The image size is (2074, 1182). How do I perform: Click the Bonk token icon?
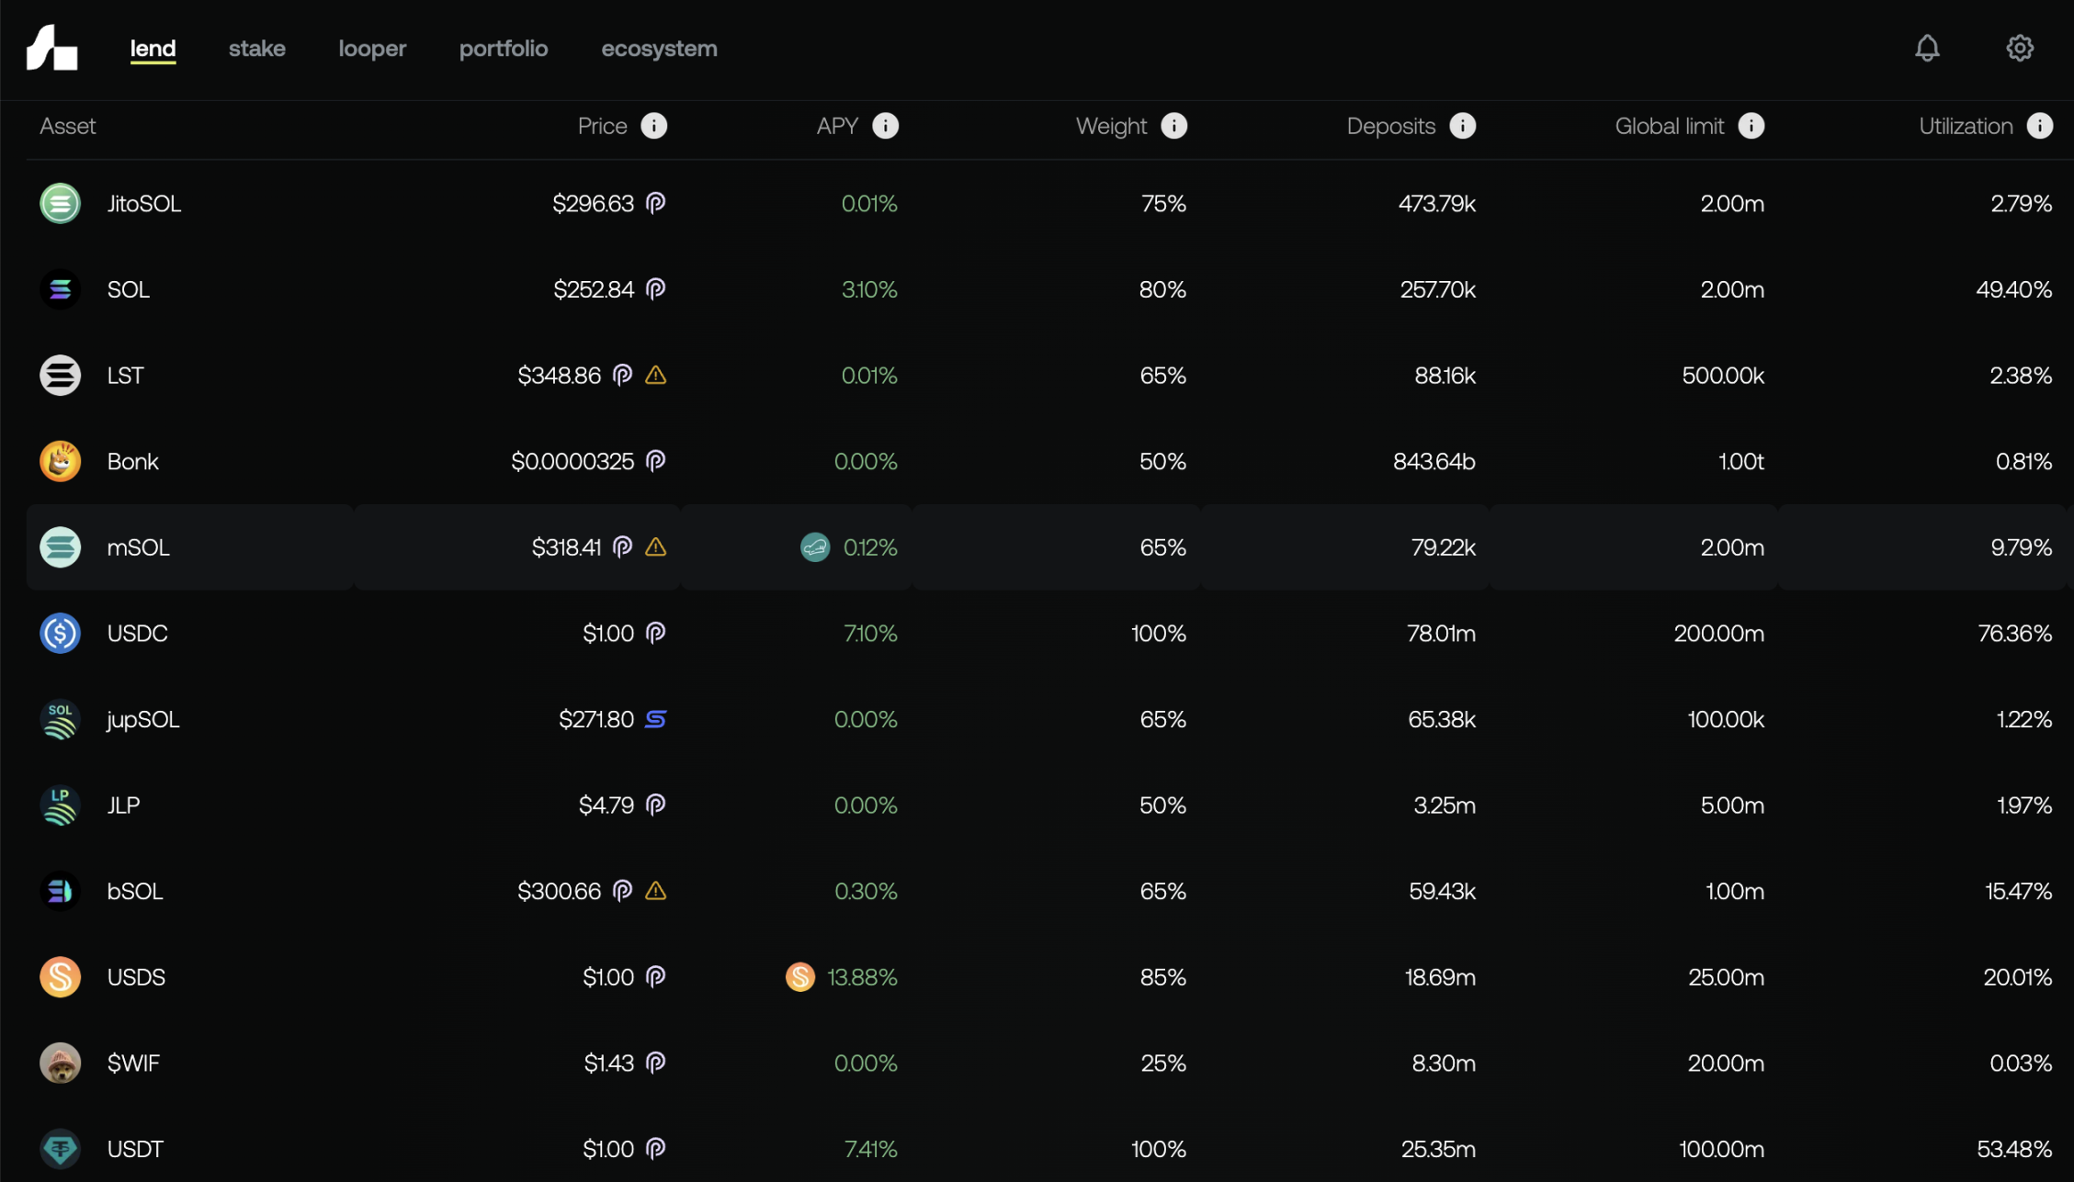click(x=60, y=461)
